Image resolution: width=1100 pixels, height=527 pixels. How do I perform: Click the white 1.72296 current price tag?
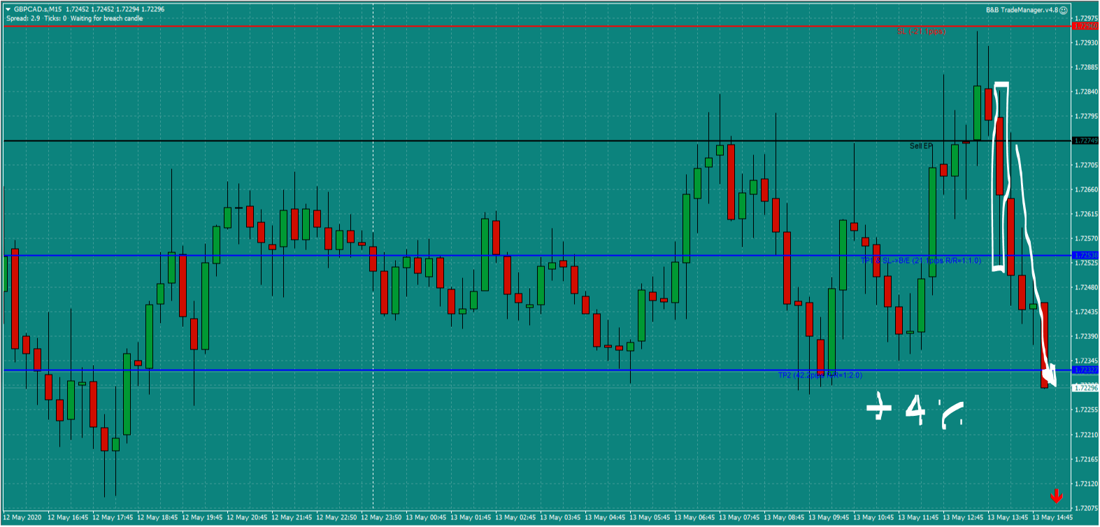tap(1085, 387)
